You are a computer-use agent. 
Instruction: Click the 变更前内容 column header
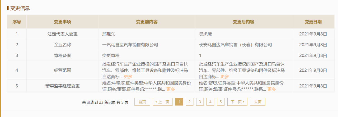coord(147,22)
